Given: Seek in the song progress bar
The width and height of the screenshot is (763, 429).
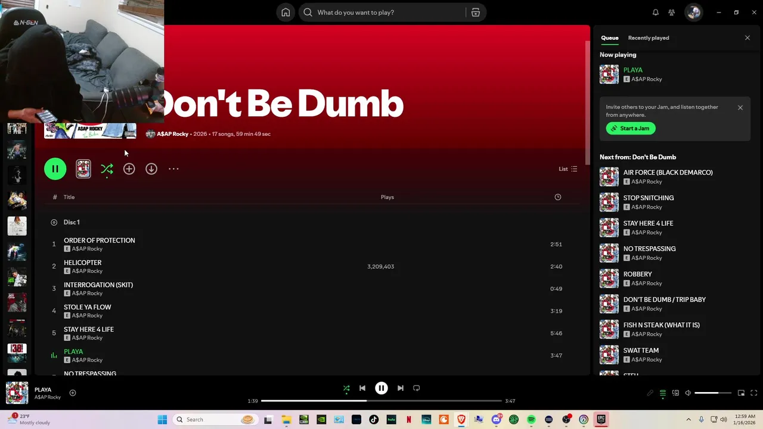Looking at the screenshot, I should click(x=381, y=401).
